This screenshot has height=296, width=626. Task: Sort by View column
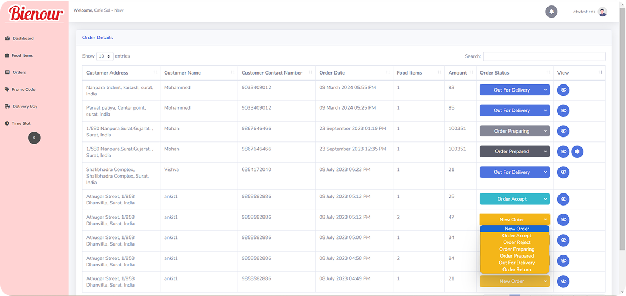(x=579, y=73)
